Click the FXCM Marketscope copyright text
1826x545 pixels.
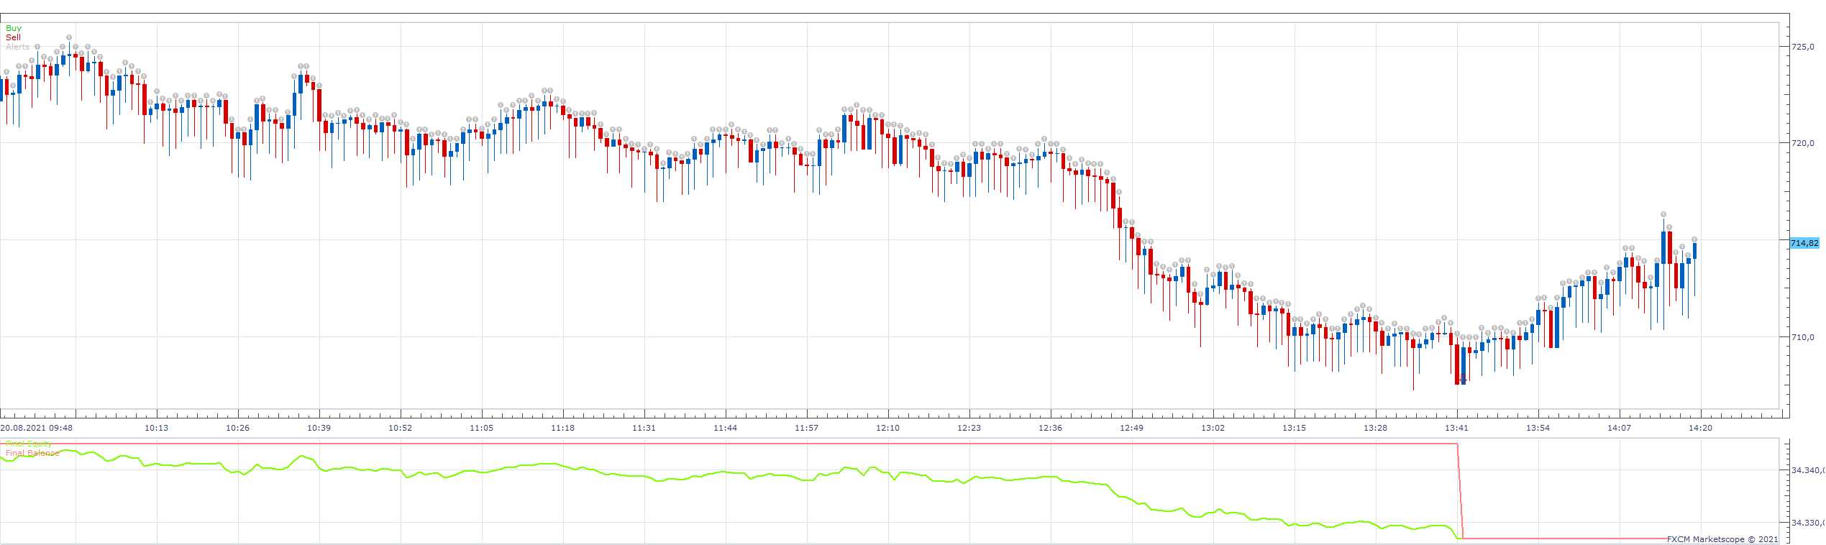coord(1722,539)
